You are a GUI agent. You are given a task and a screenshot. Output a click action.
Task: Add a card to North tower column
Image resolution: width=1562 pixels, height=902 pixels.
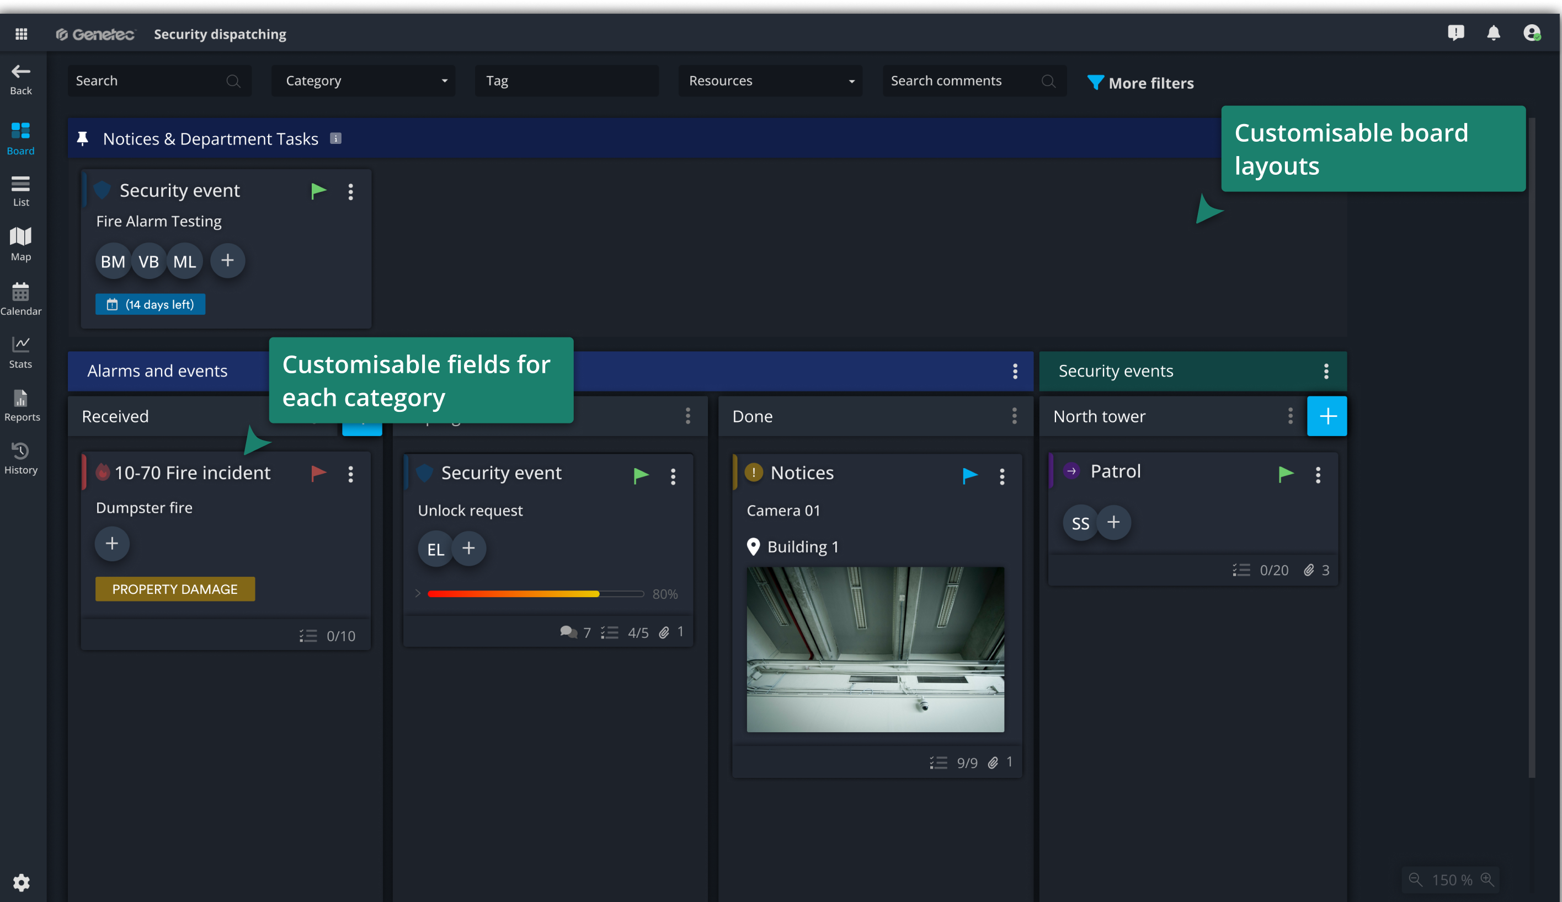tap(1326, 416)
